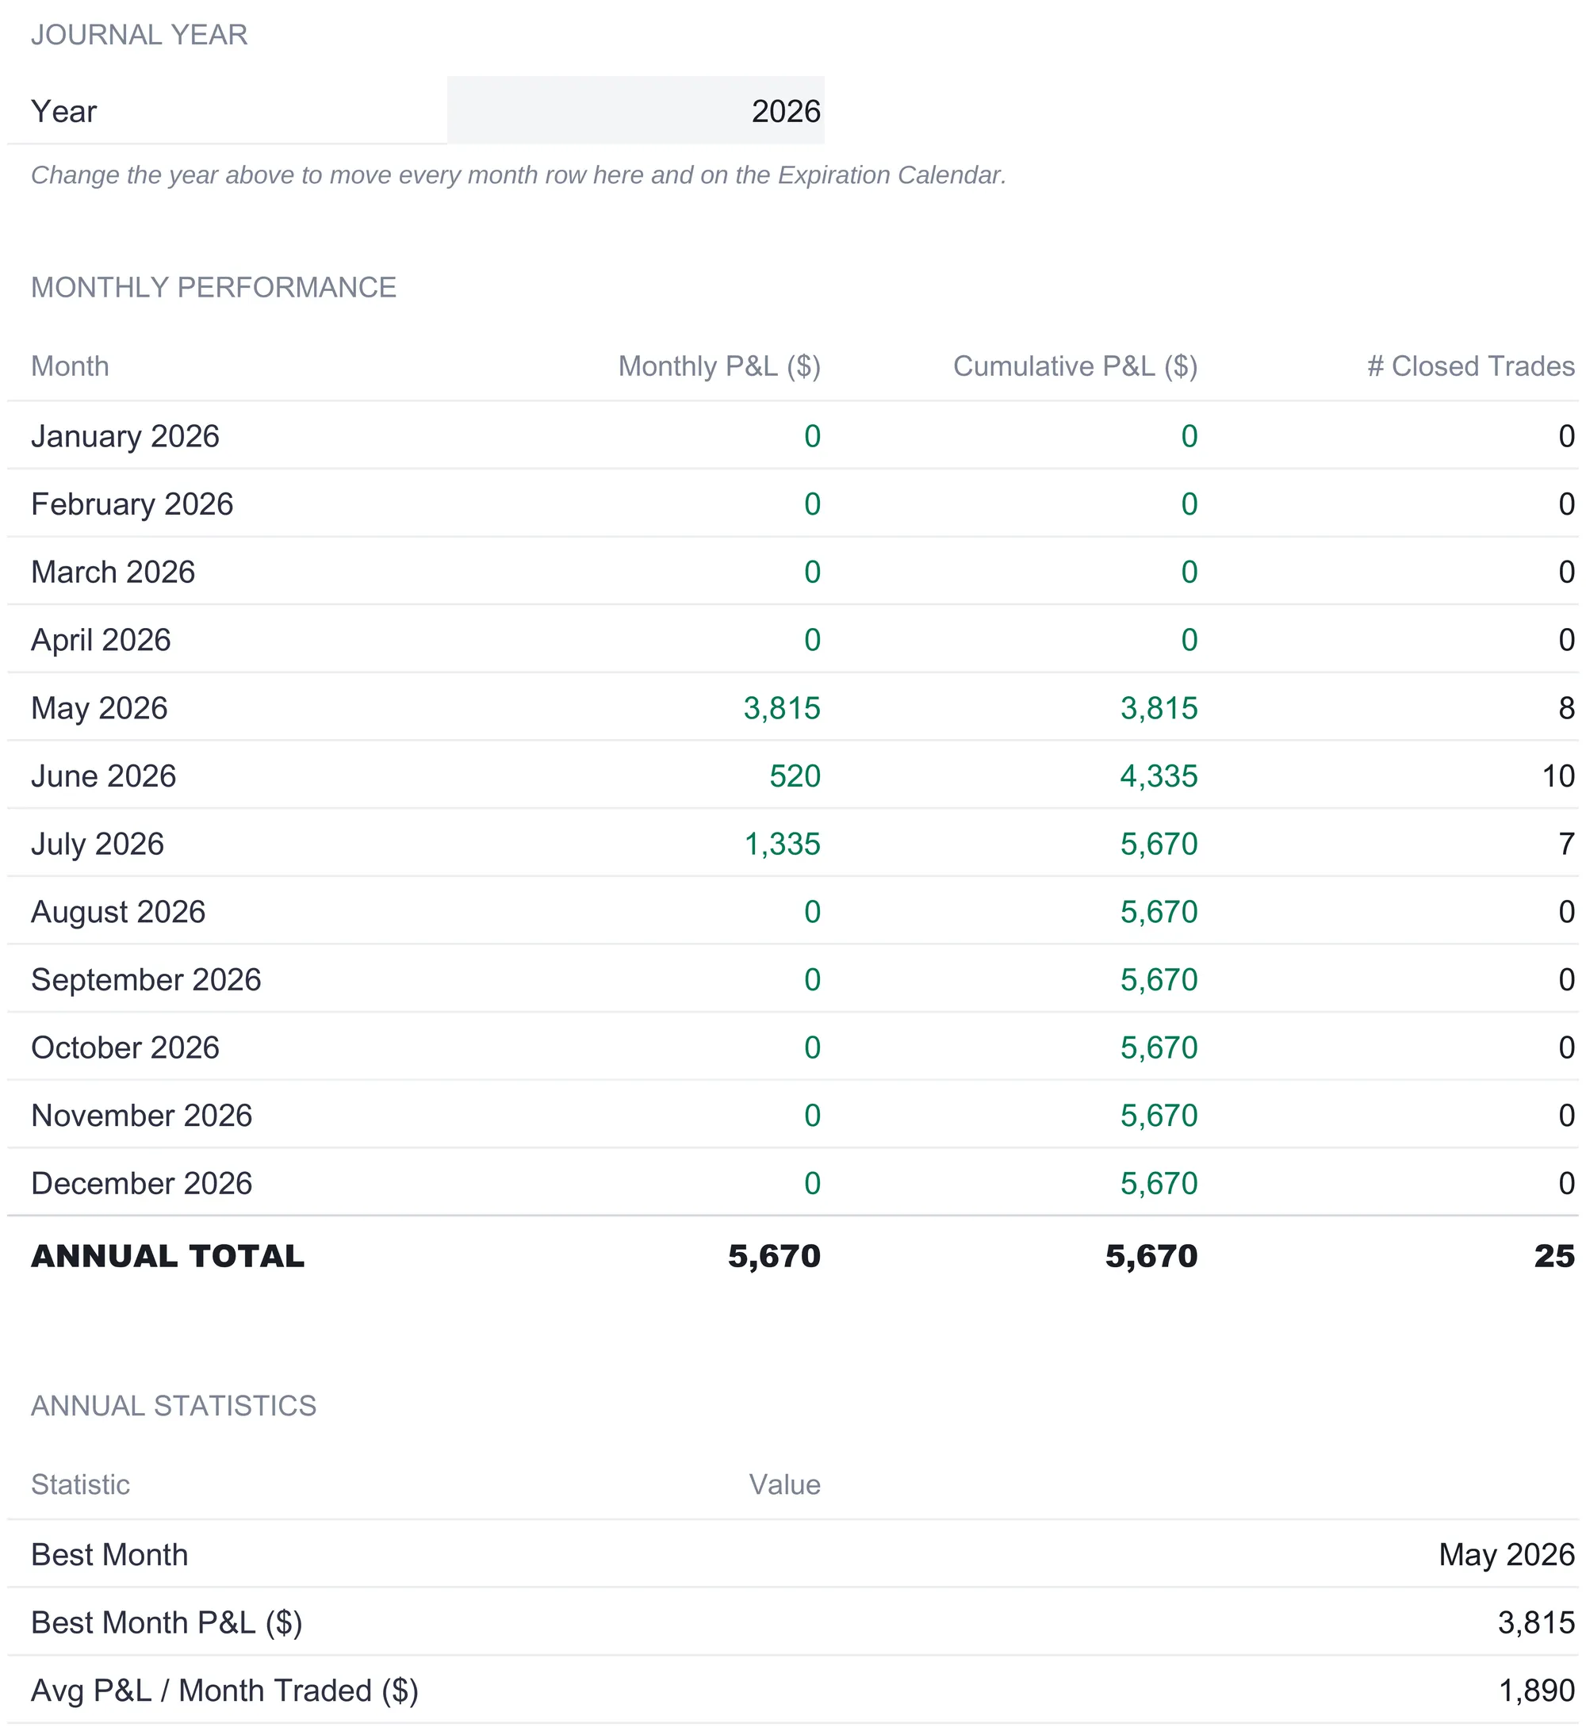This screenshot has height=1731, width=1586.
Task: Click the JOURNAL YEAR section heading
Action: (139, 34)
